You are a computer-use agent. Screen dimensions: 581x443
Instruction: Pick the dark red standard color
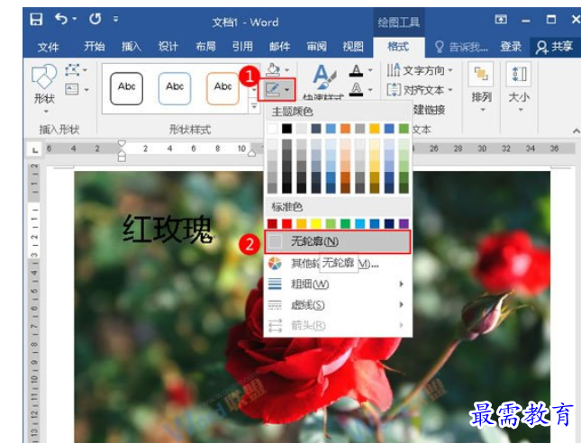(x=272, y=223)
